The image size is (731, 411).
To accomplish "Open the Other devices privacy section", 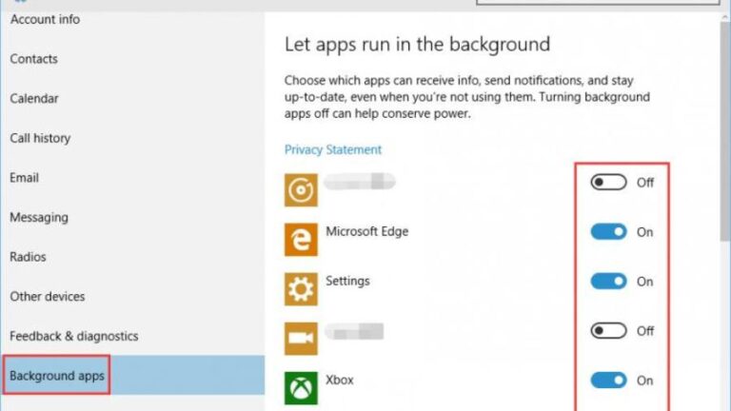I will [x=47, y=296].
